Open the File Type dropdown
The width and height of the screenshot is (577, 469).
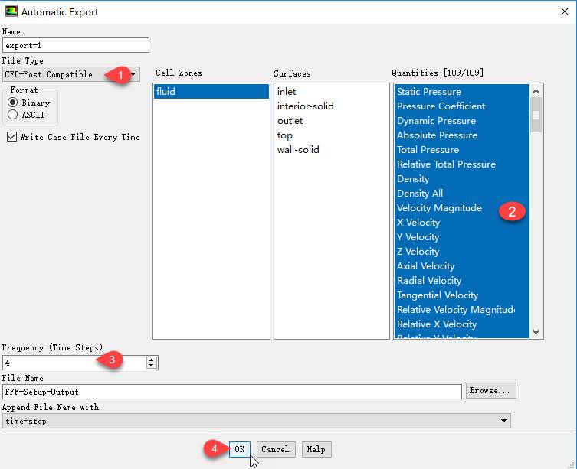coord(134,74)
